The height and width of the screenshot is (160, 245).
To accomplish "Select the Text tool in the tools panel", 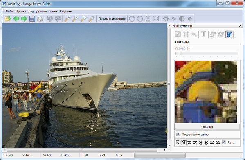I will click(203, 34).
